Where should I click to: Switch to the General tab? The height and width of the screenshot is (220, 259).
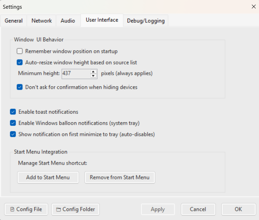[14, 21]
